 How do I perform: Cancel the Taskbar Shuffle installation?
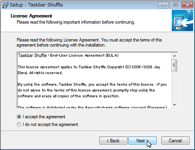(175, 140)
